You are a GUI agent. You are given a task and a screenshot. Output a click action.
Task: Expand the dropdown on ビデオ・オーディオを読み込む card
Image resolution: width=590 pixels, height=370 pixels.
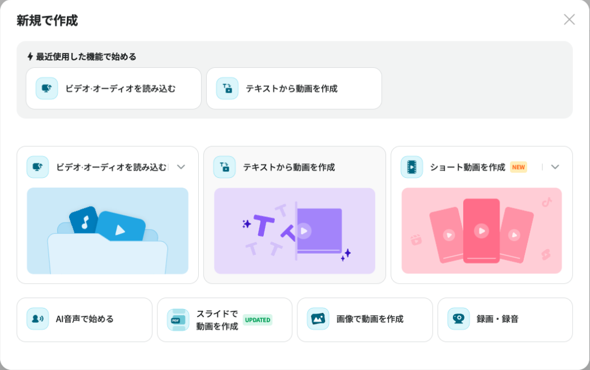click(x=182, y=167)
